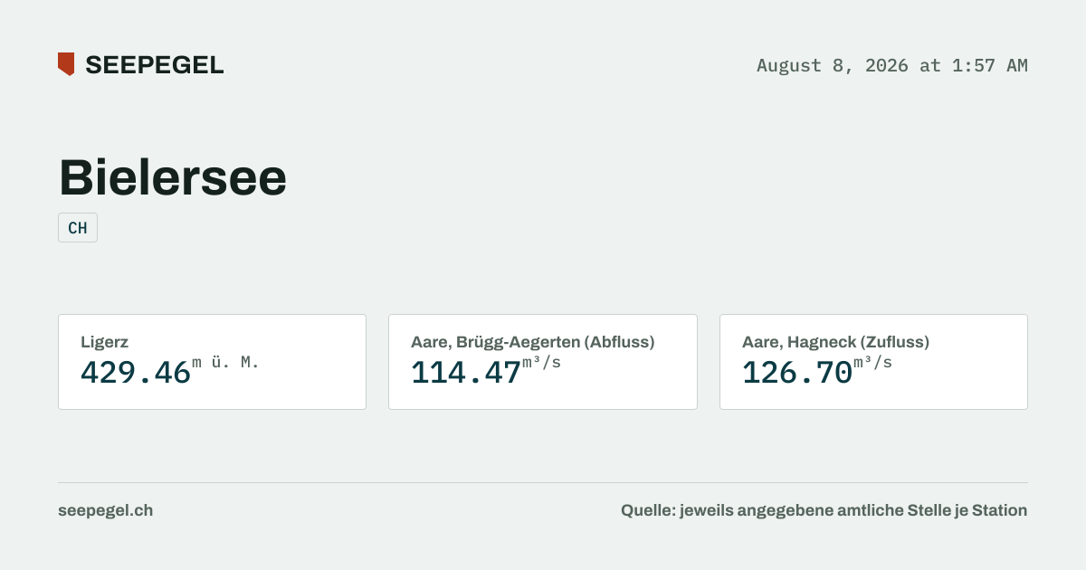
Task: Click the footer divider line
Action: click(543, 482)
